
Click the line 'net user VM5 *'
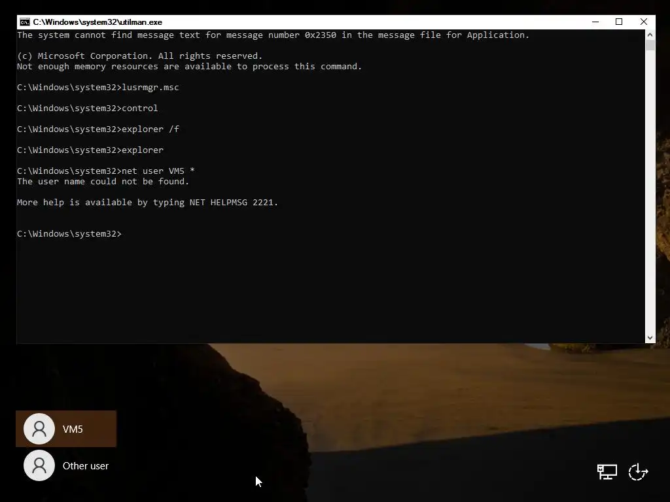pyautogui.click(x=105, y=171)
